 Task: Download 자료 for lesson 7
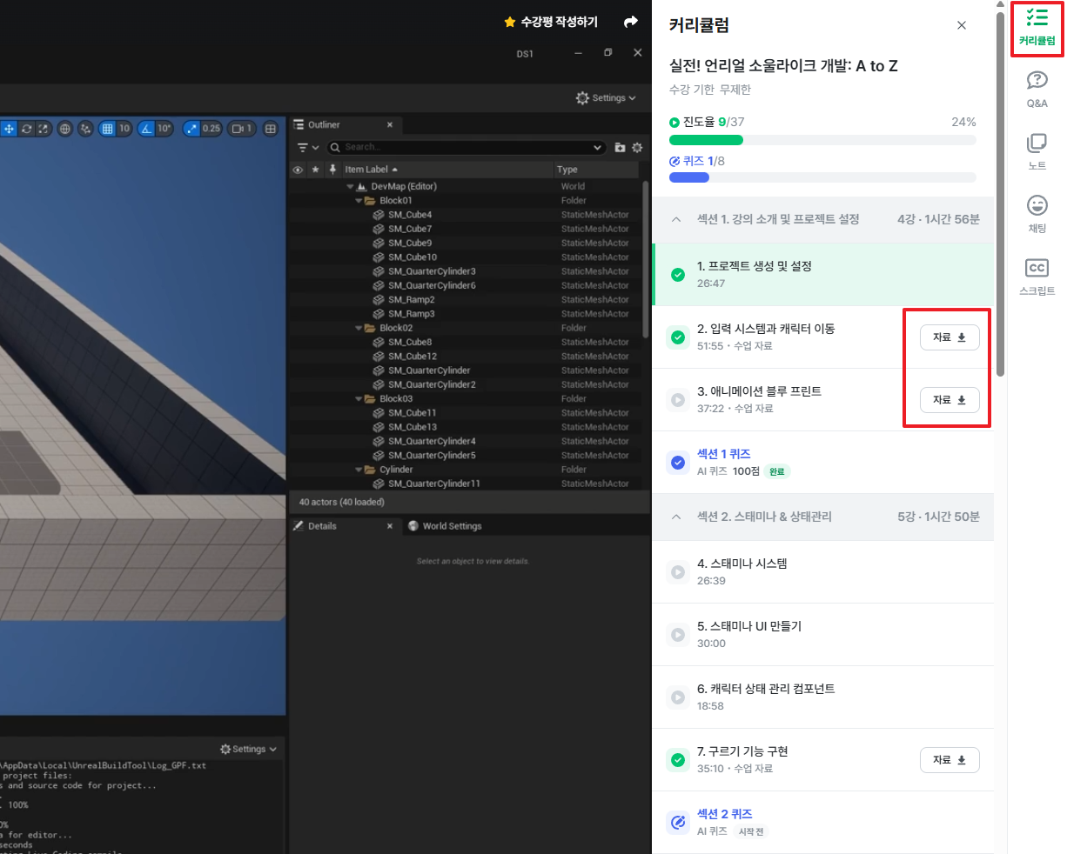[x=950, y=760]
